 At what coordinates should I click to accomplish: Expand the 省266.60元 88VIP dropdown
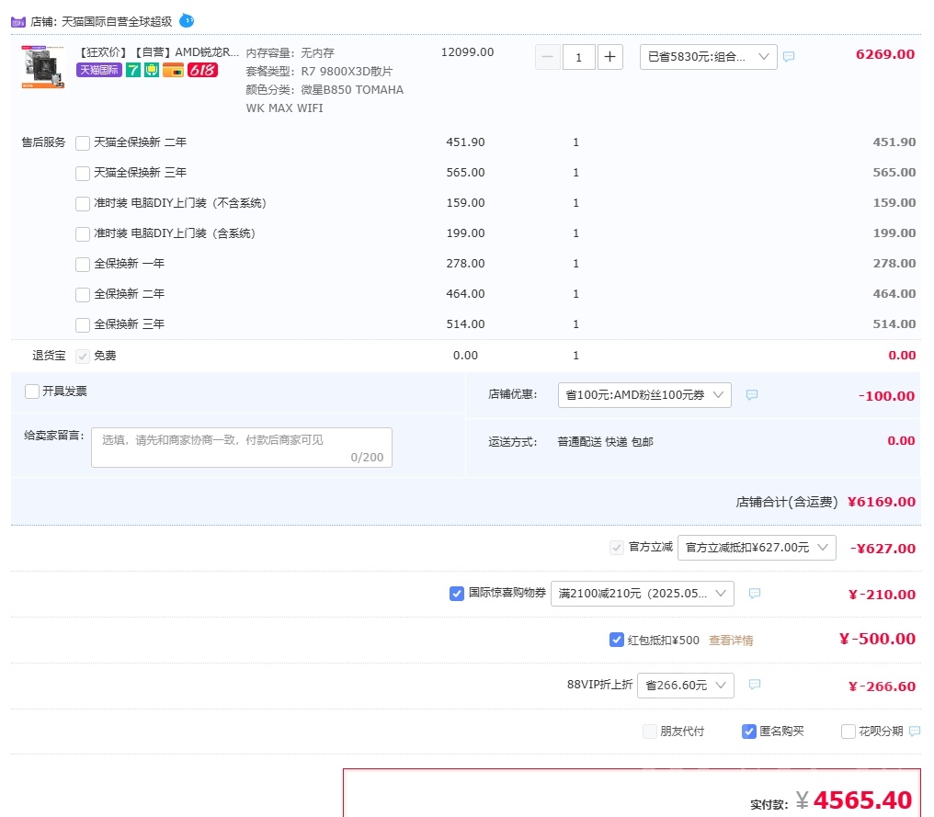pos(685,685)
